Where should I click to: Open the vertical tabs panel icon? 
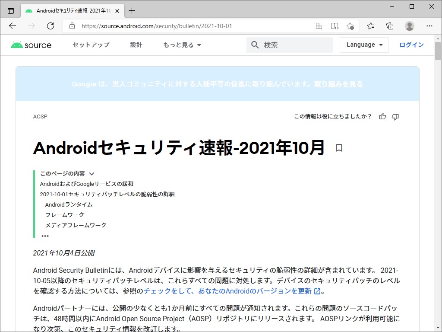point(10,10)
